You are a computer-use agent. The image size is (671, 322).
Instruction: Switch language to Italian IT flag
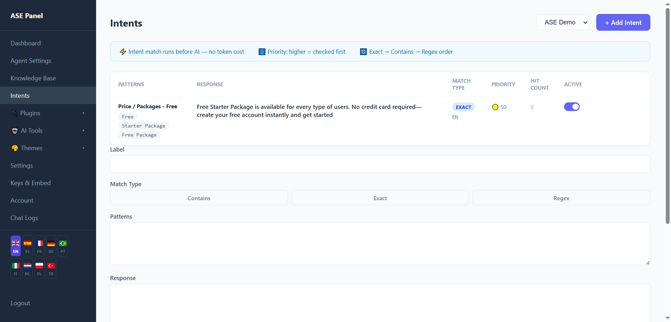(x=16, y=268)
